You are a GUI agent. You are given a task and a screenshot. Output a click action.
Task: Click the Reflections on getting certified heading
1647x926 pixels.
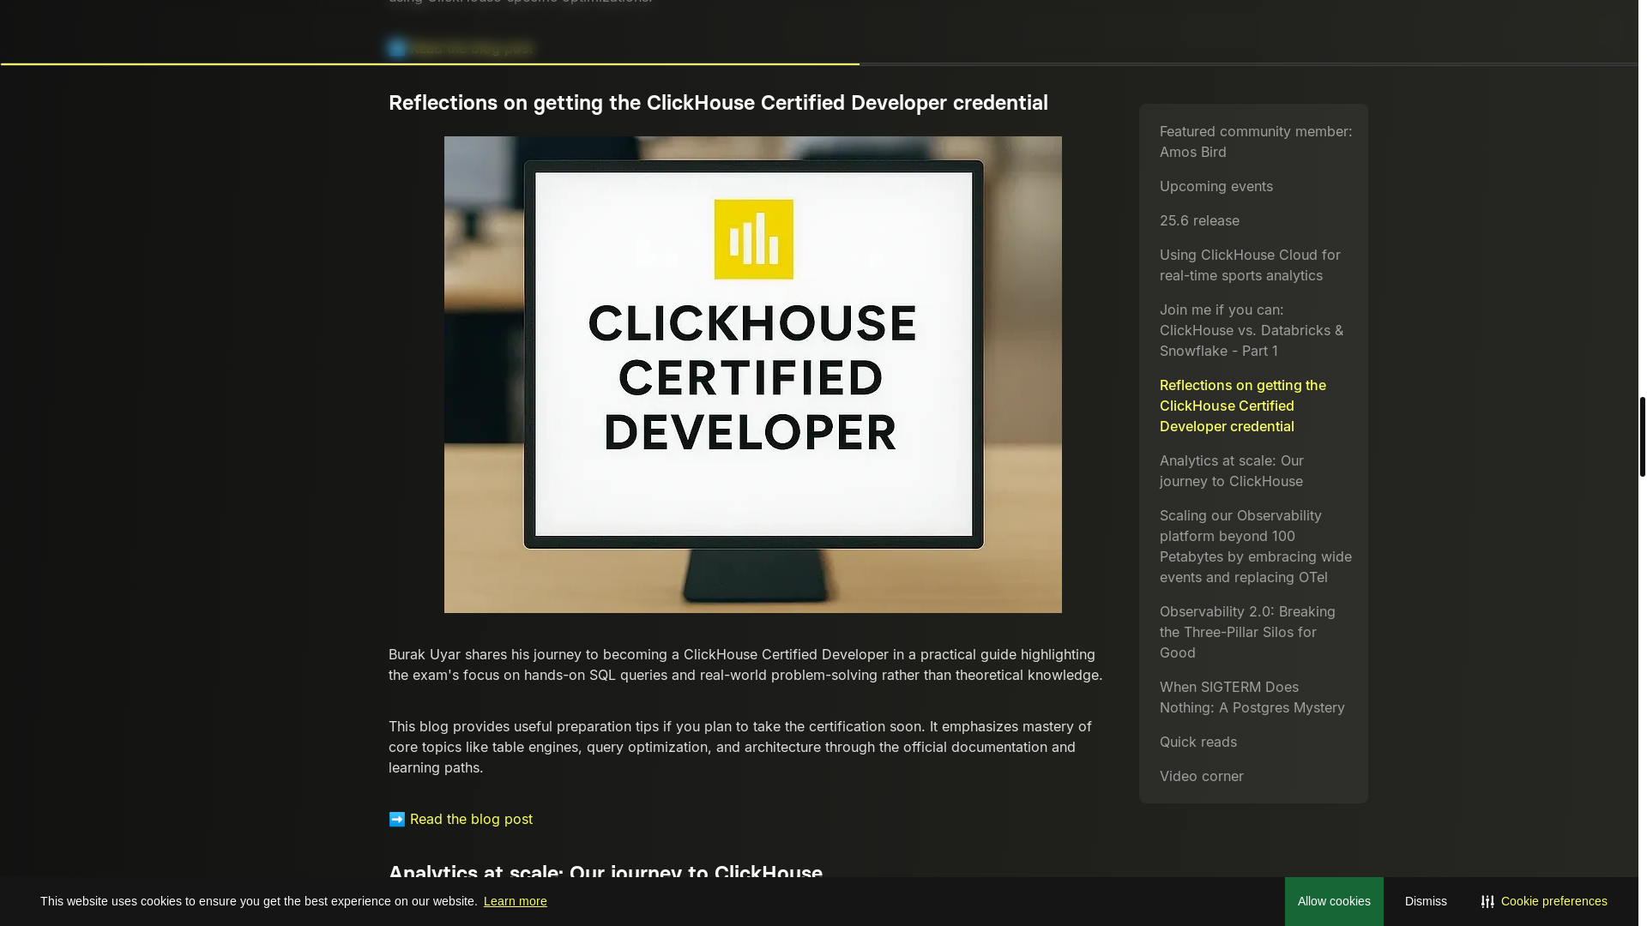point(718,103)
